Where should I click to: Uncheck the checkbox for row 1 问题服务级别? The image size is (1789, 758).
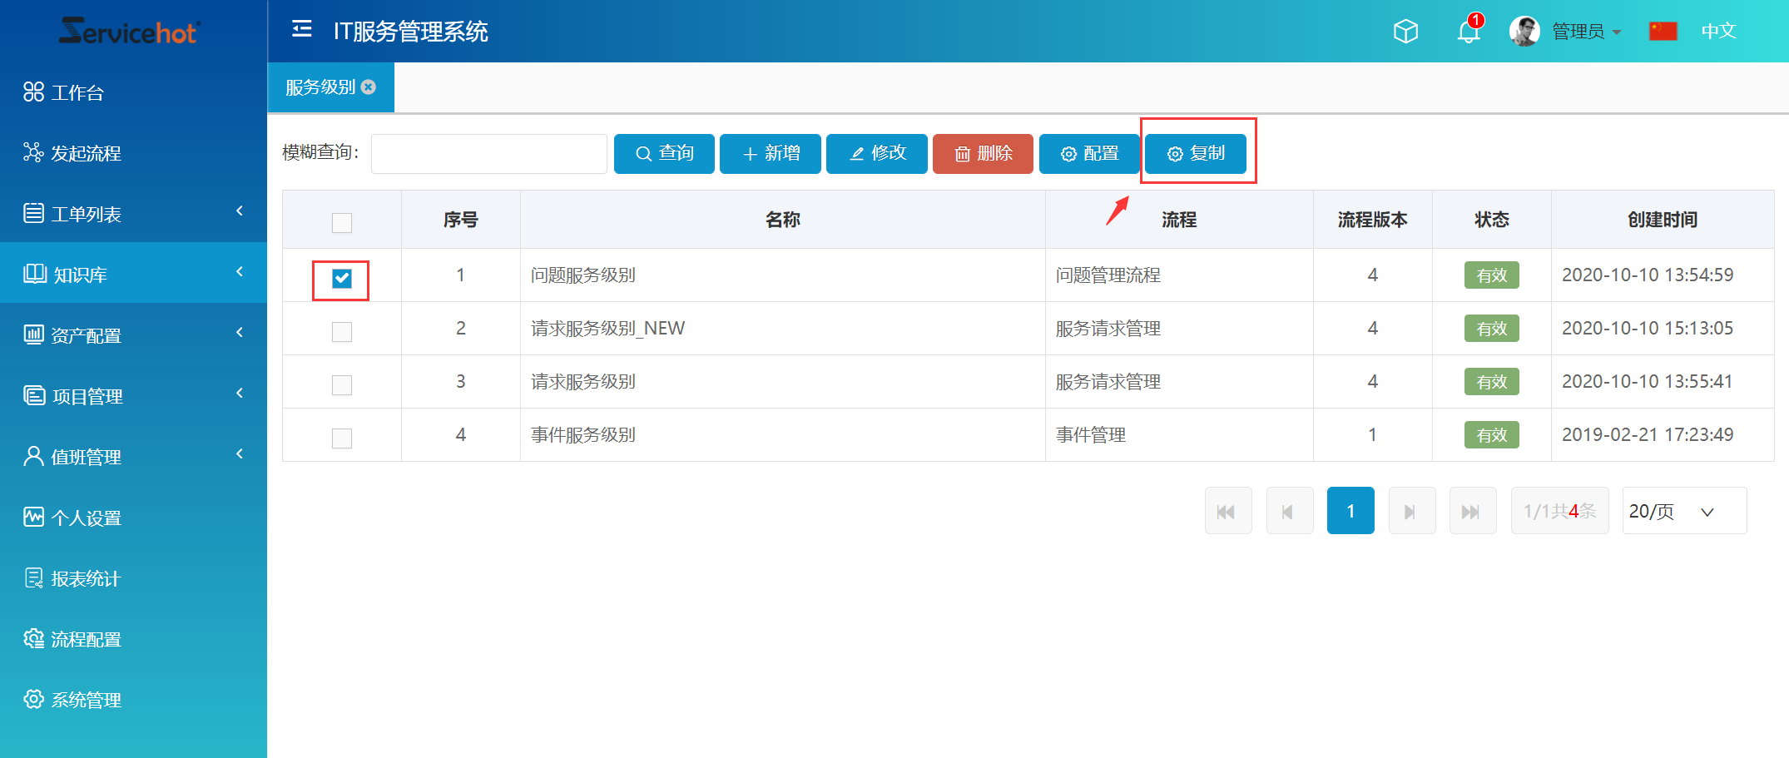341,279
